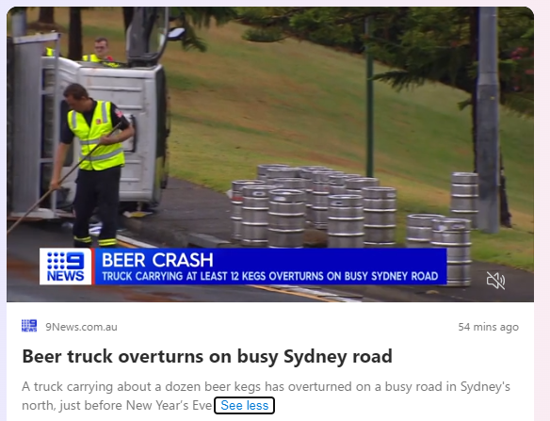
Task: Unmute the video using the speaker icon
Action: click(495, 281)
